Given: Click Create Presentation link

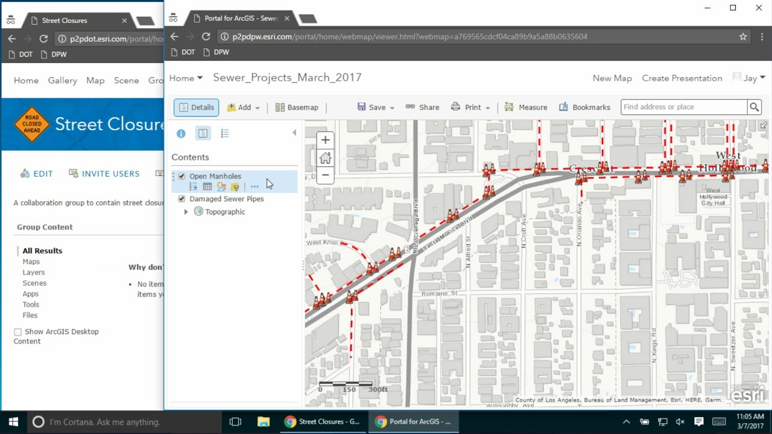Looking at the screenshot, I should click(682, 78).
